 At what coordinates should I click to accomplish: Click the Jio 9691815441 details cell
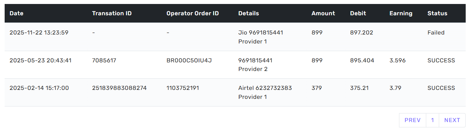(x=261, y=33)
